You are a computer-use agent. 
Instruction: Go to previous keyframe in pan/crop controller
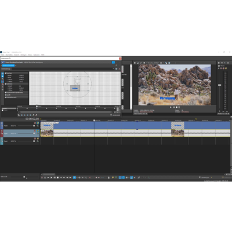(24, 115)
